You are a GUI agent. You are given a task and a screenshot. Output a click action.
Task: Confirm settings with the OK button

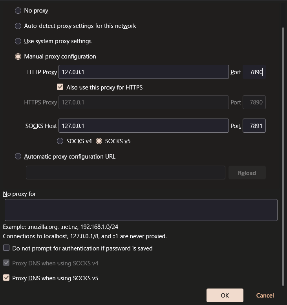[x=225, y=295]
